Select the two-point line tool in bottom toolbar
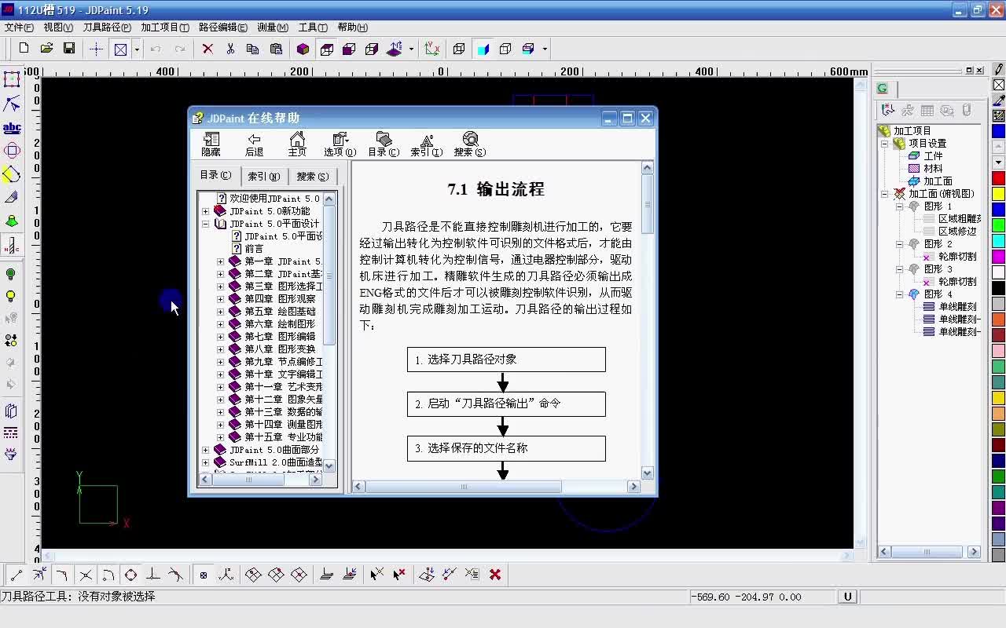 (16, 575)
